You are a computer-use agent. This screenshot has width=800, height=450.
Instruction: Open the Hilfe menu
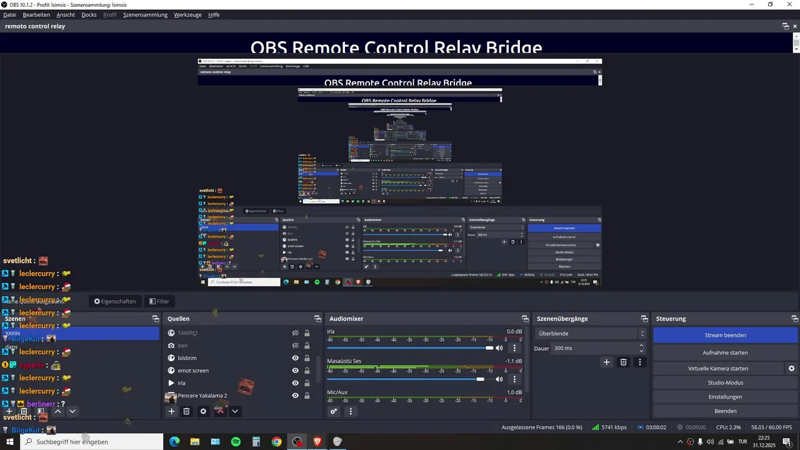[x=214, y=14]
